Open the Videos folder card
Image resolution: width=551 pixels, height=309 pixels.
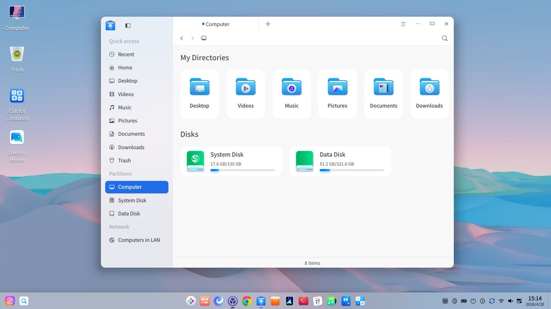(x=246, y=94)
